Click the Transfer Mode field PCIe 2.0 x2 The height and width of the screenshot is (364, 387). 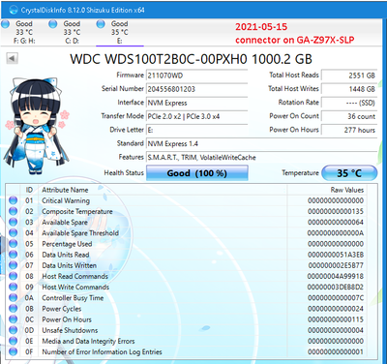pyautogui.click(x=197, y=116)
